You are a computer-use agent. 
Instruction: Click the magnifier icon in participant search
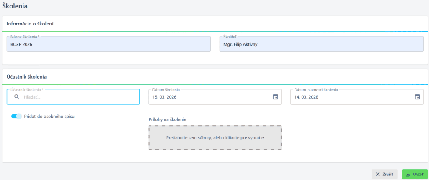pyautogui.click(x=17, y=97)
